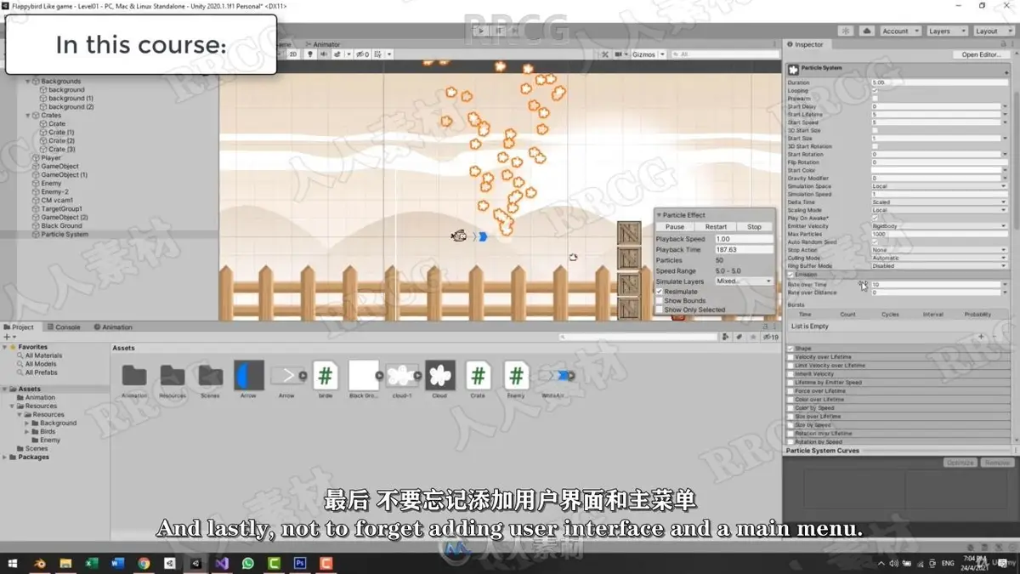Open the Simulate Layers Mixed dropdown

[x=744, y=281]
